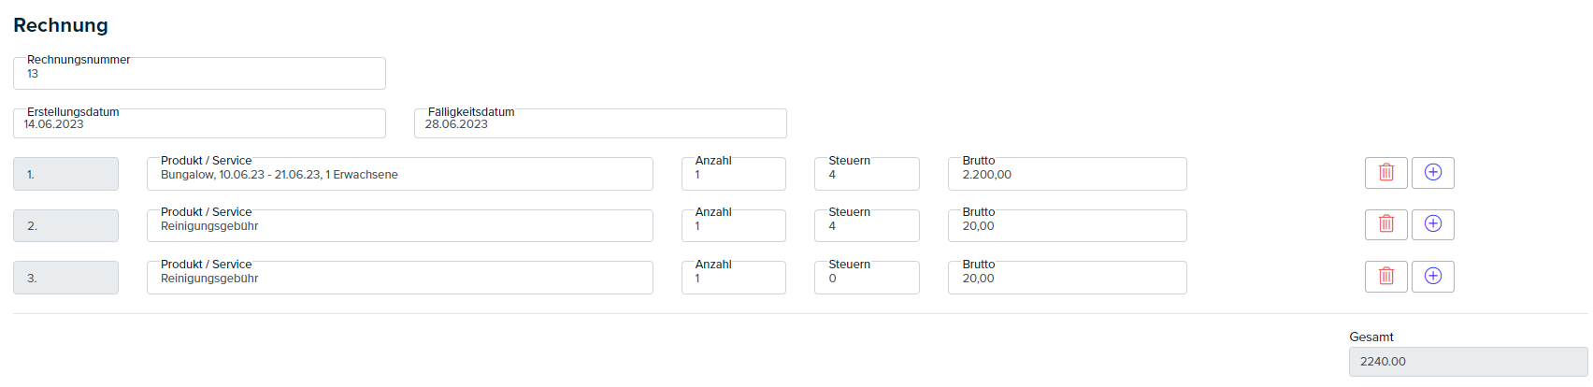Viewport: 1593px width, 387px height.
Task: Edit Brutto amount 2.200,00
Action: pos(1068,174)
